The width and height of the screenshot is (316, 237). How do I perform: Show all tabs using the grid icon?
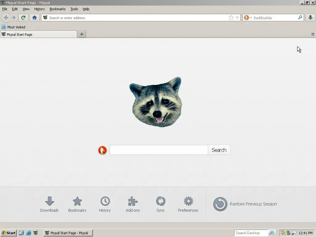[x=313, y=34]
